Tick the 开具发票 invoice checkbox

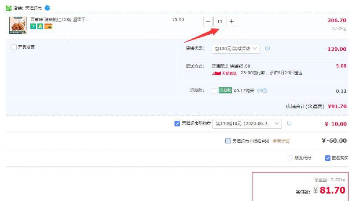[x=14, y=47]
